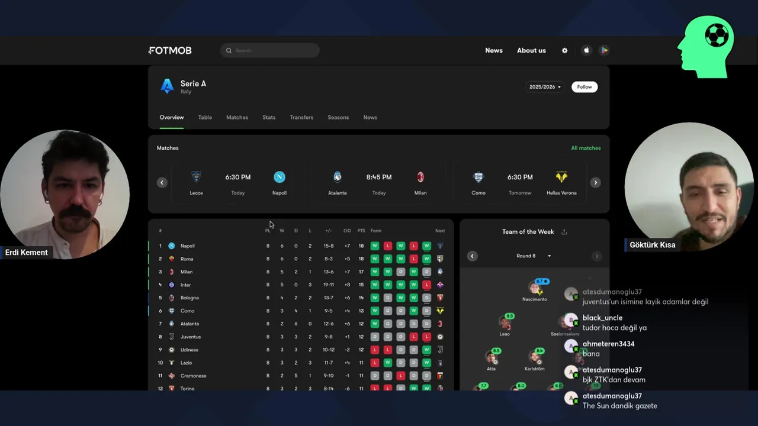758x426 pixels.
Task: Switch to the Overview tab
Action: (x=172, y=117)
